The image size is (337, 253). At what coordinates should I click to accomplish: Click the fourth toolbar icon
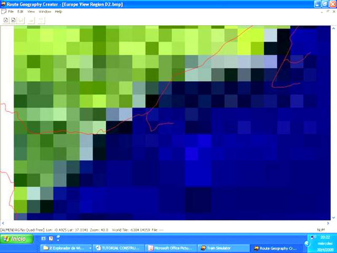(31, 19)
